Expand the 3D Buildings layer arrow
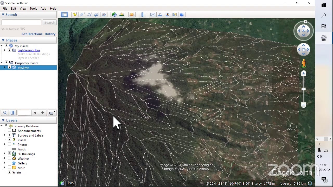 point(4,154)
